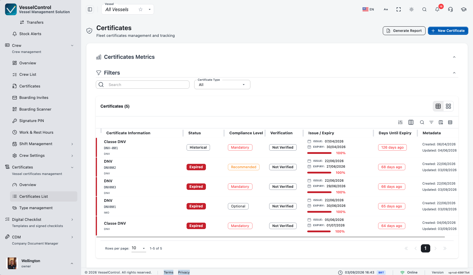Collapse vessel Certificates section
The image size is (473, 275).
coord(72,167)
